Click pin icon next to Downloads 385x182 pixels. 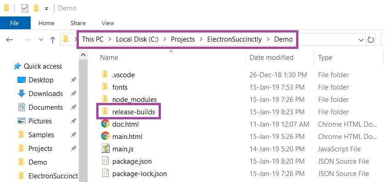click(x=73, y=94)
